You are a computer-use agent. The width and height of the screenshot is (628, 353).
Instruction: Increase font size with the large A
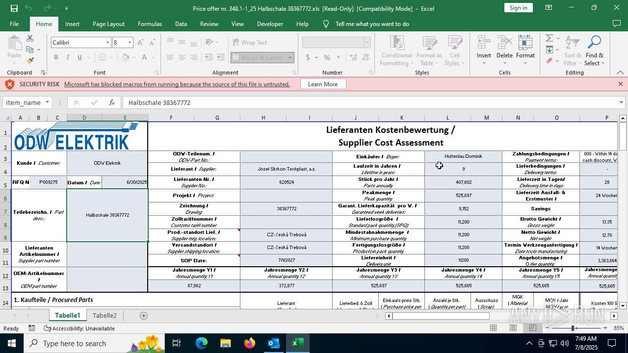click(x=140, y=43)
